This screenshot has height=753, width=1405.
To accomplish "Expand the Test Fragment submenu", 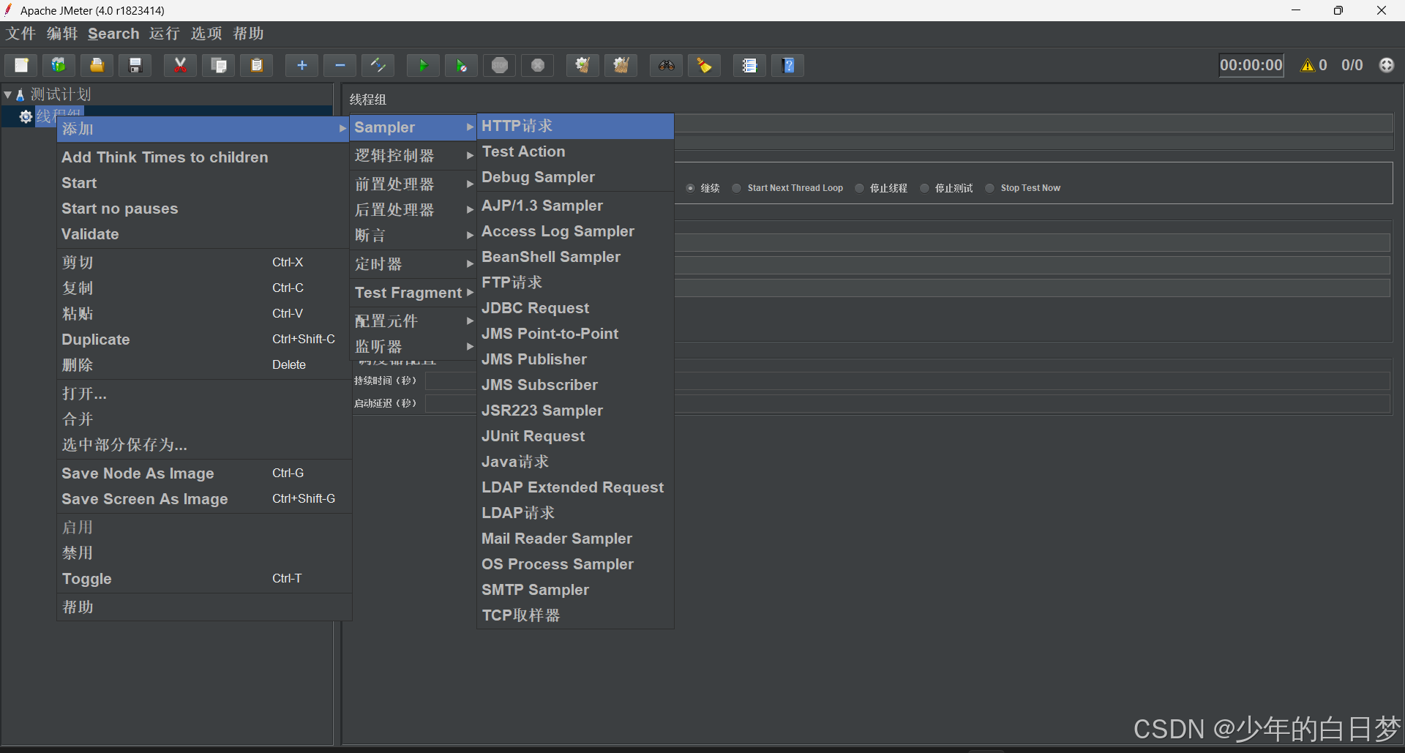I will point(413,292).
